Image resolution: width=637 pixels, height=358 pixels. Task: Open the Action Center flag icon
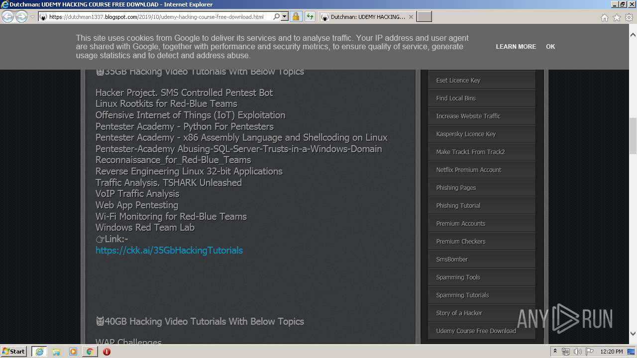590,352
